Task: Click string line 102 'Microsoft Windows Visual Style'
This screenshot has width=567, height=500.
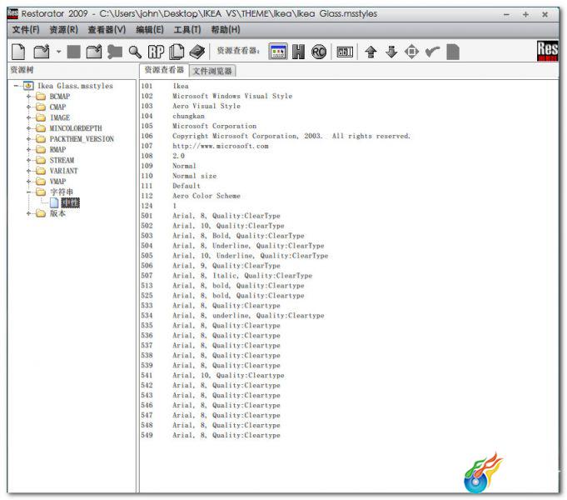Action: 232,96
